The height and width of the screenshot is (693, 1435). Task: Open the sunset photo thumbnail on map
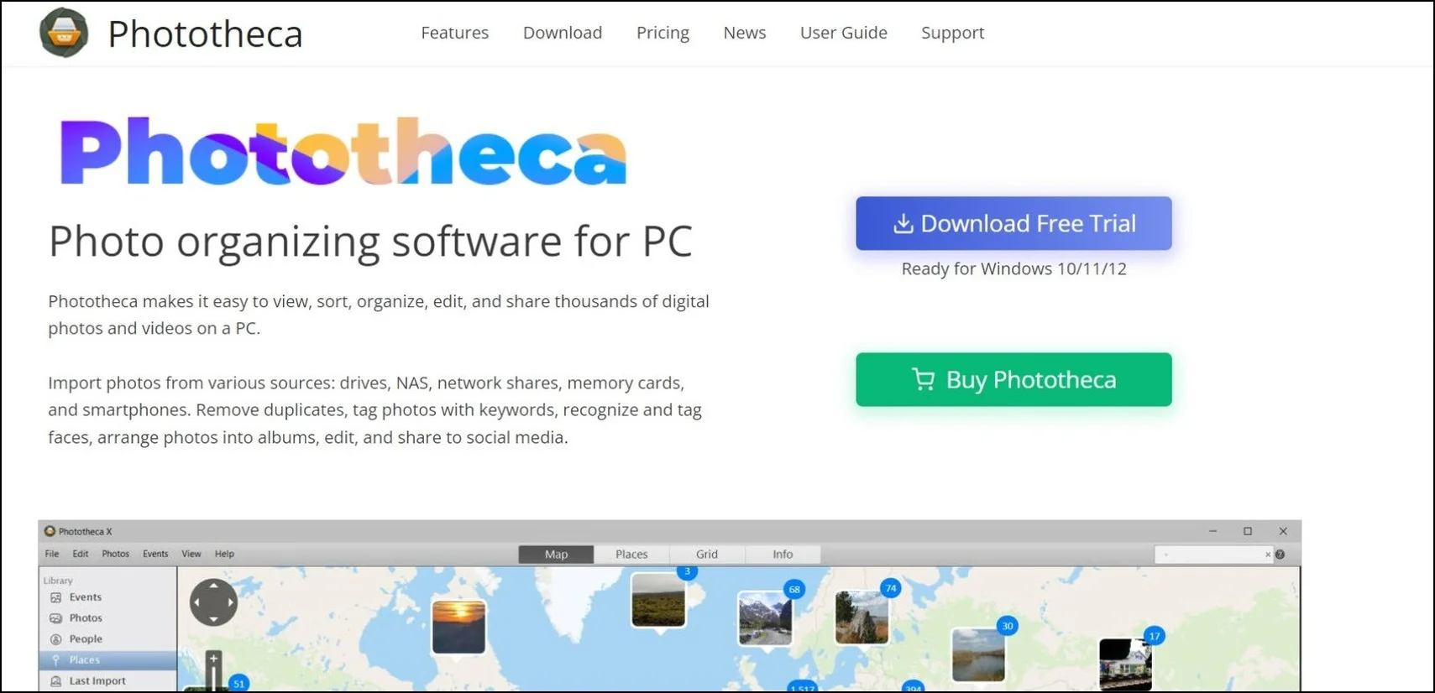(x=458, y=627)
